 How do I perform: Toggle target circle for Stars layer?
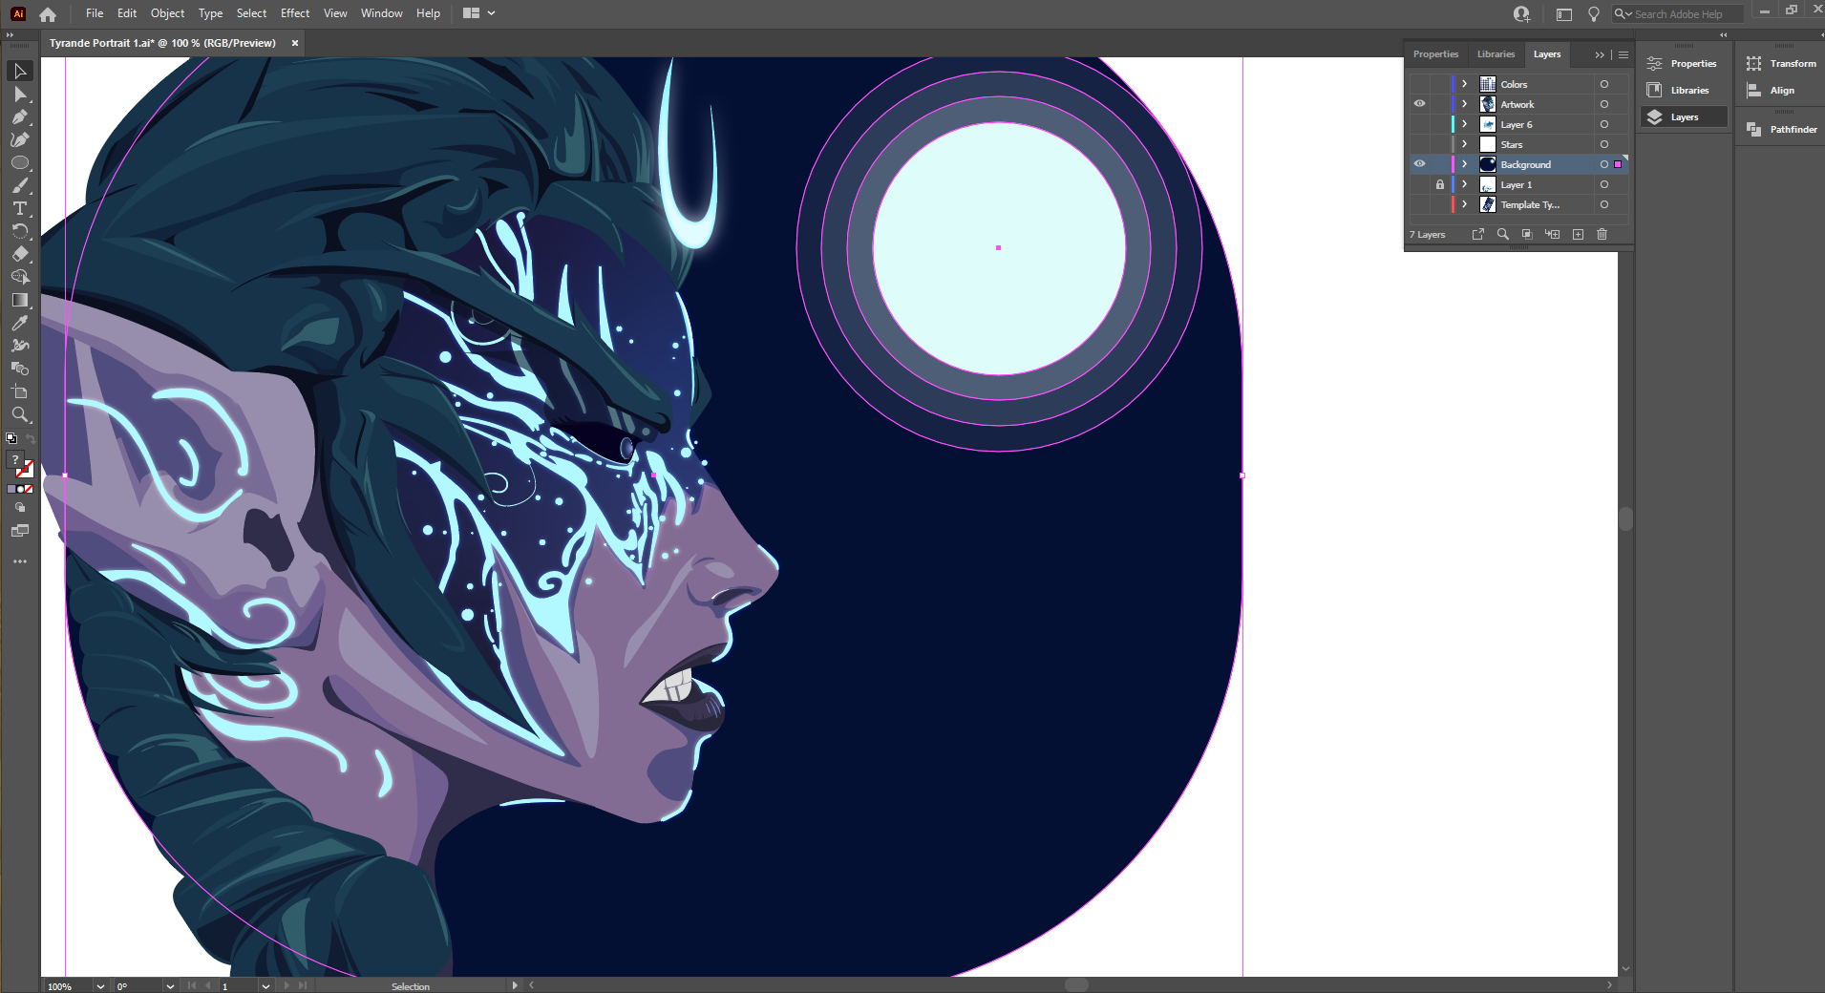point(1603,144)
